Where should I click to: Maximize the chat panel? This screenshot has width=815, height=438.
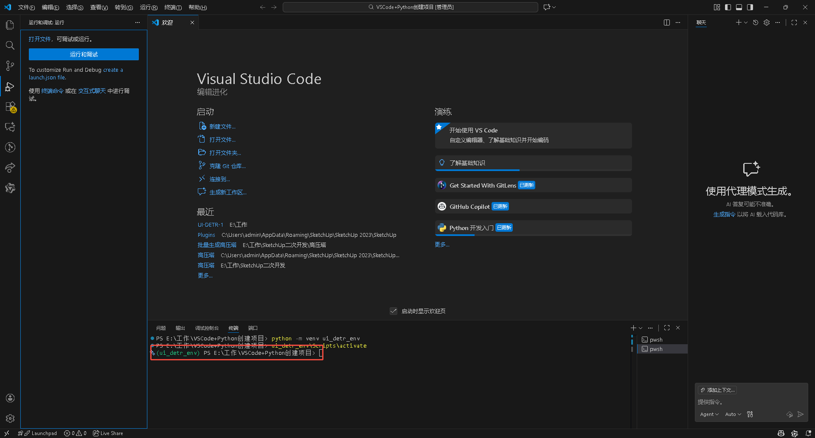tap(794, 22)
